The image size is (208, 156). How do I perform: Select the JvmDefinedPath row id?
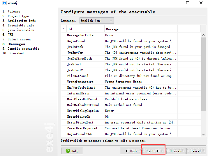(80, 59)
